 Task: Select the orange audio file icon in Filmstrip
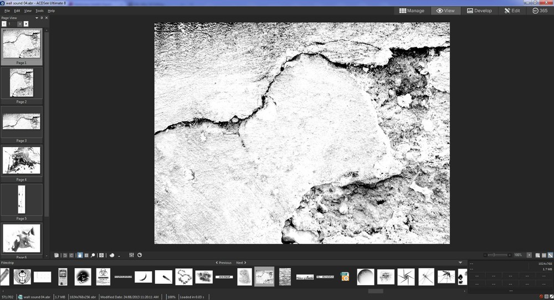click(345, 276)
